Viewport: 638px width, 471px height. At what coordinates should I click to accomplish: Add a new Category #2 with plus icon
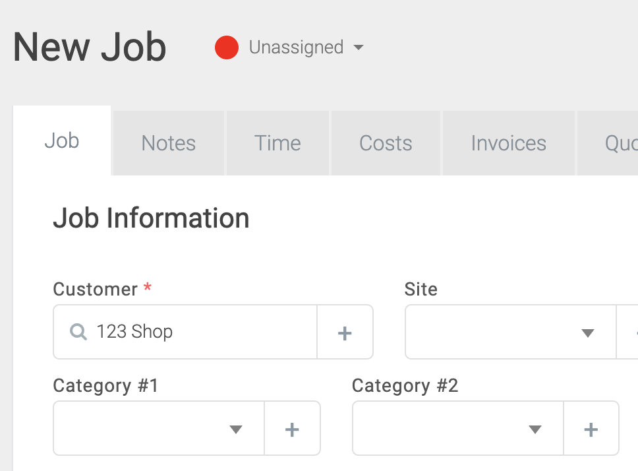coord(591,429)
